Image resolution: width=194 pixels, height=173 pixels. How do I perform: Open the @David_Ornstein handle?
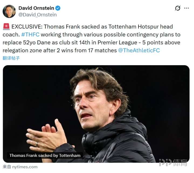point(37,15)
